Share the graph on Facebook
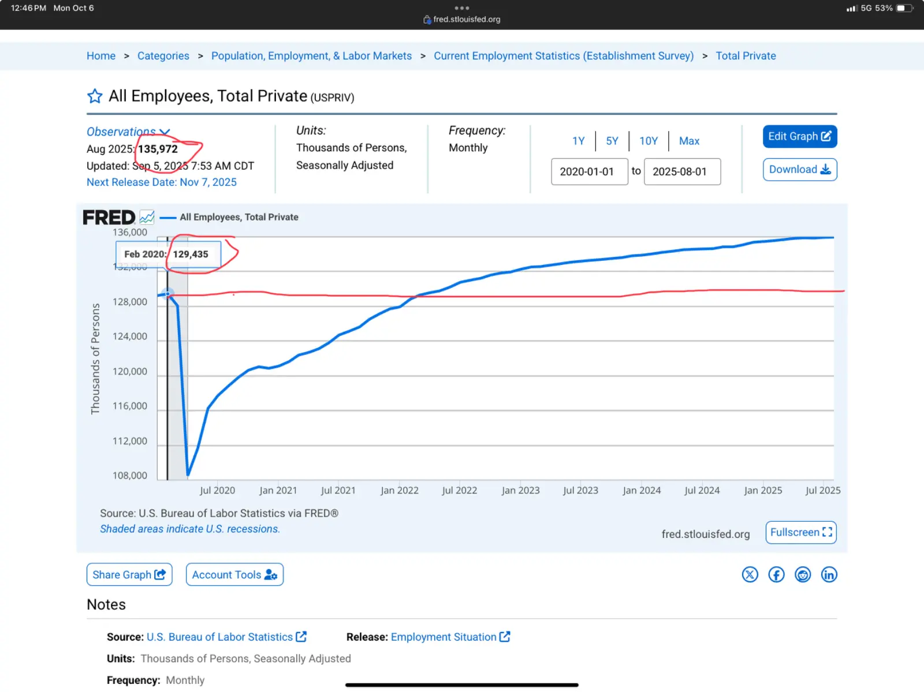The image size is (924, 692). pyautogui.click(x=776, y=574)
